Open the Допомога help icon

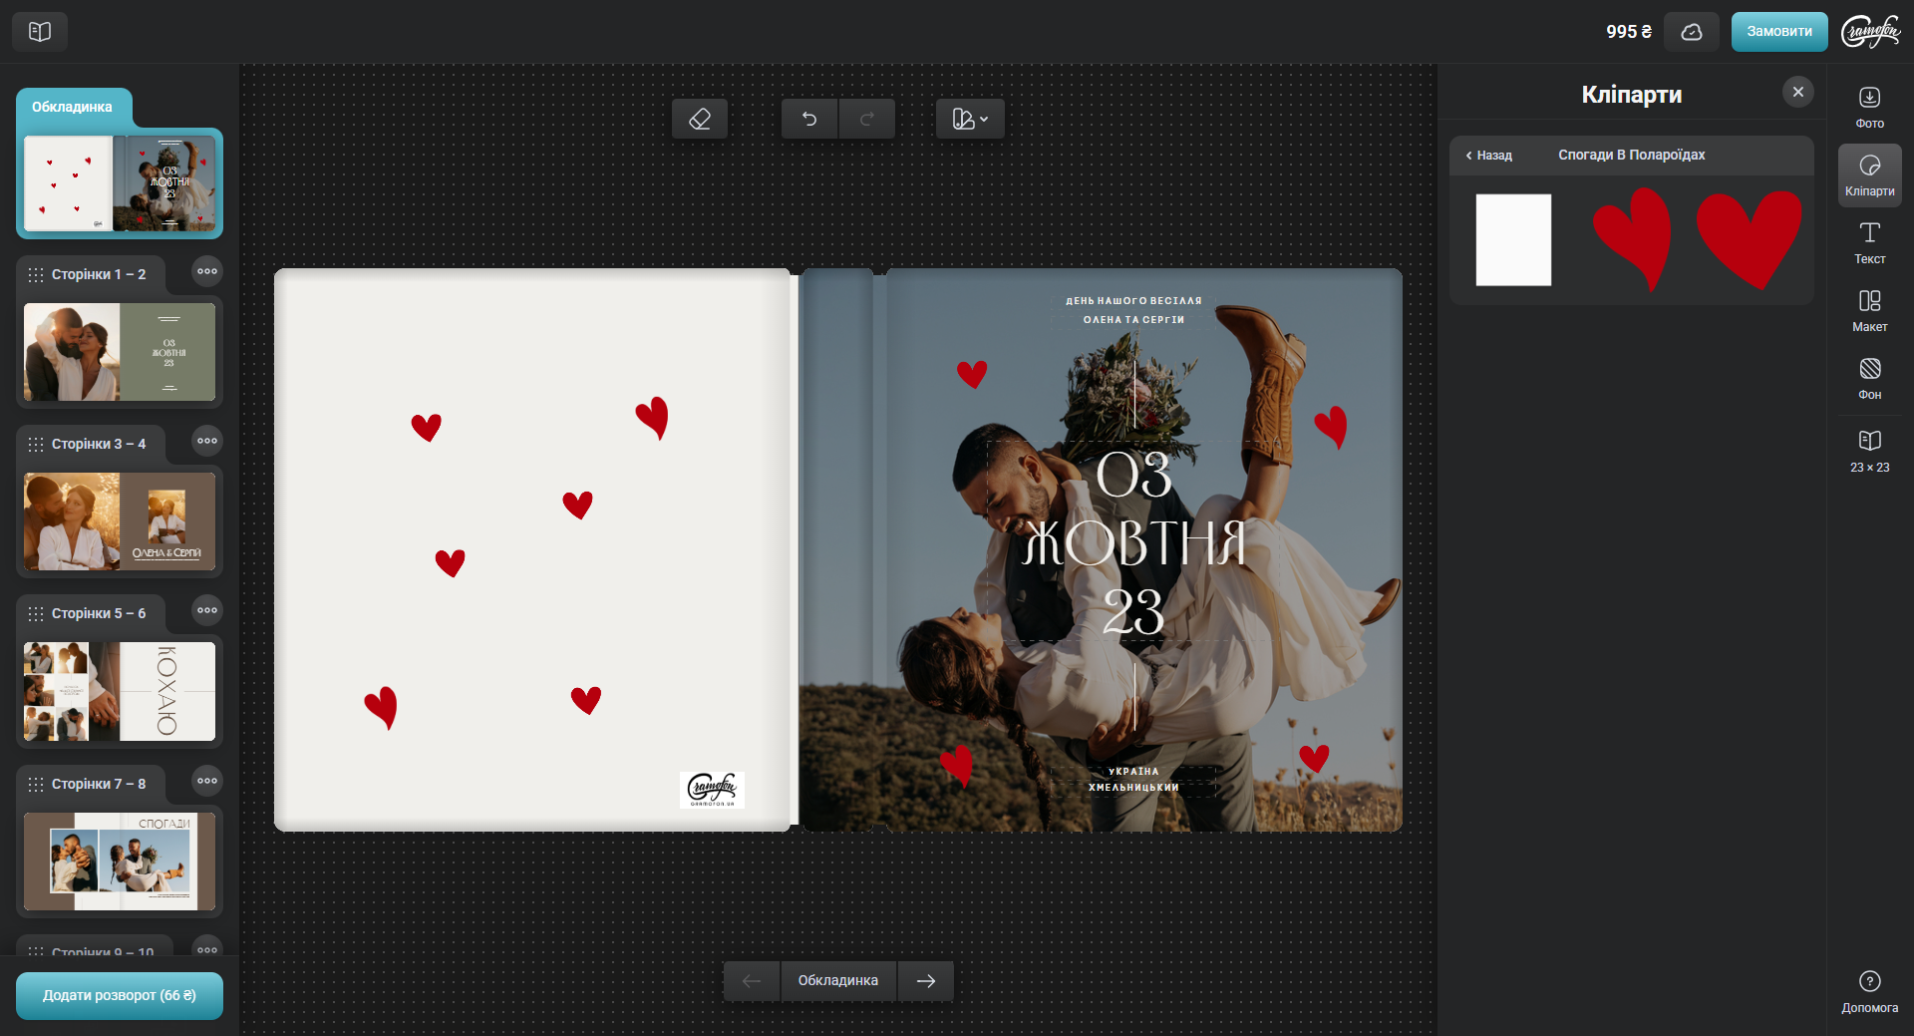[1869, 991]
